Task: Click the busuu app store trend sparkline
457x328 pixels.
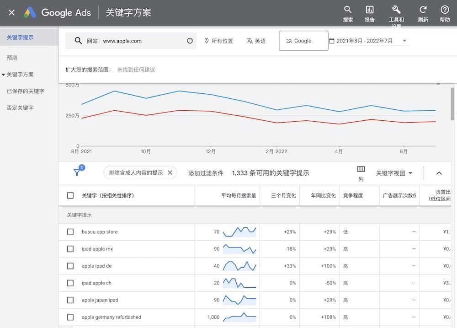Action: pos(239,231)
